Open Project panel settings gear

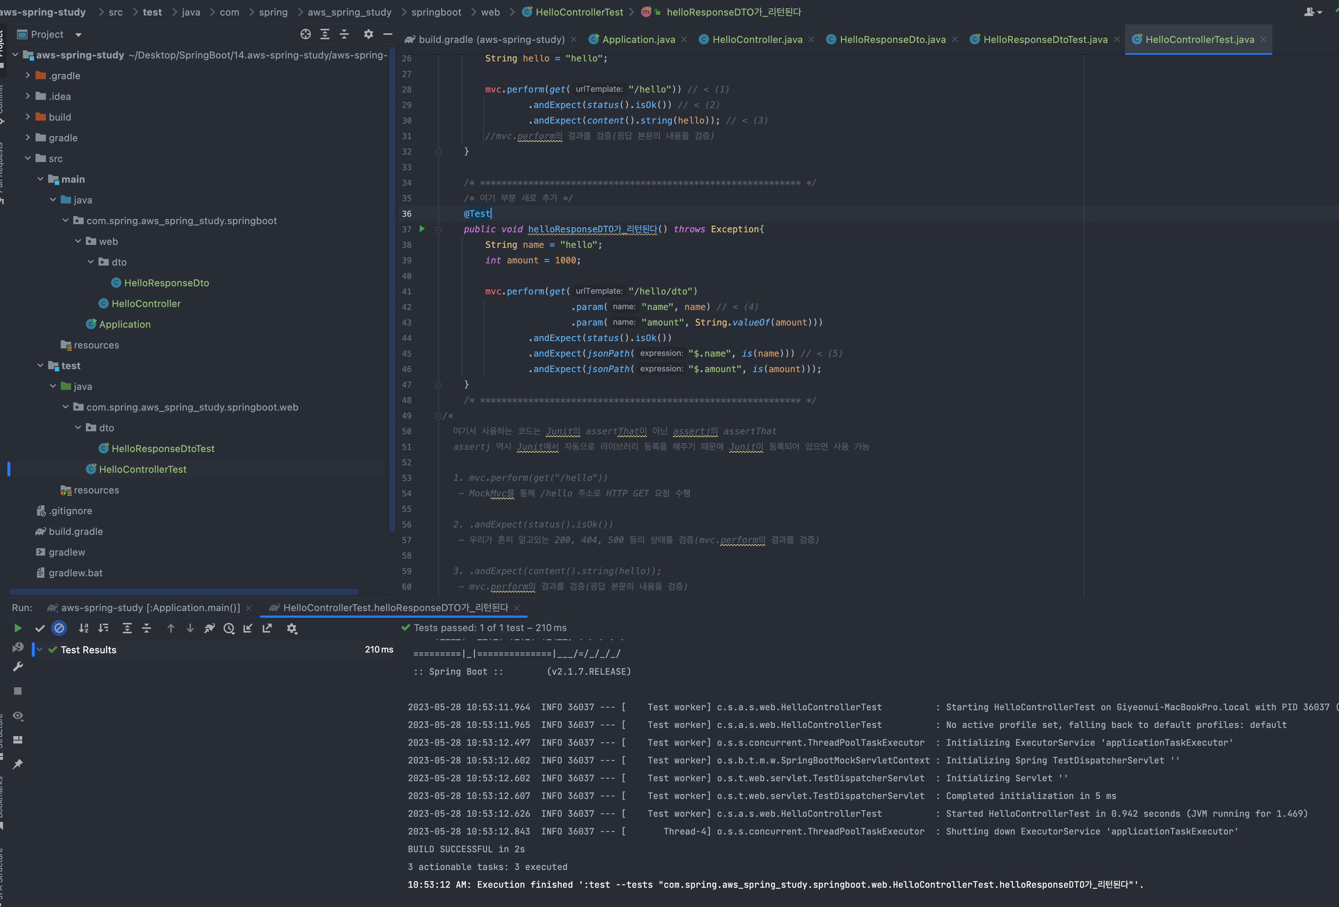tap(369, 34)
